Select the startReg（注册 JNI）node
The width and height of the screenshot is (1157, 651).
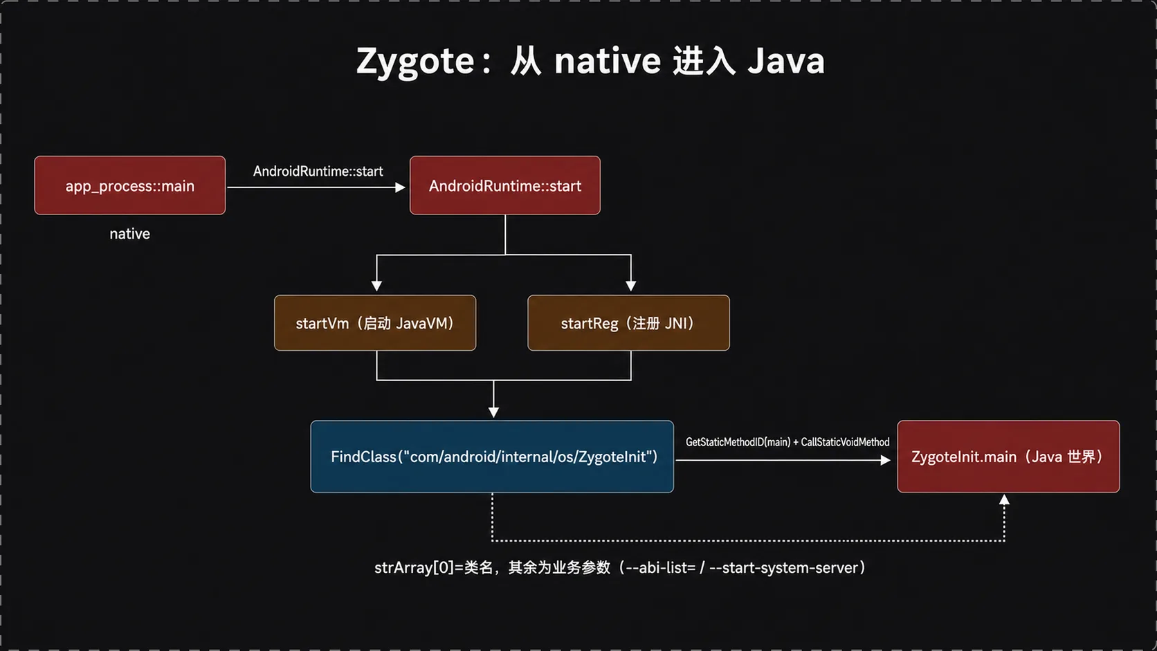point(628,323)
